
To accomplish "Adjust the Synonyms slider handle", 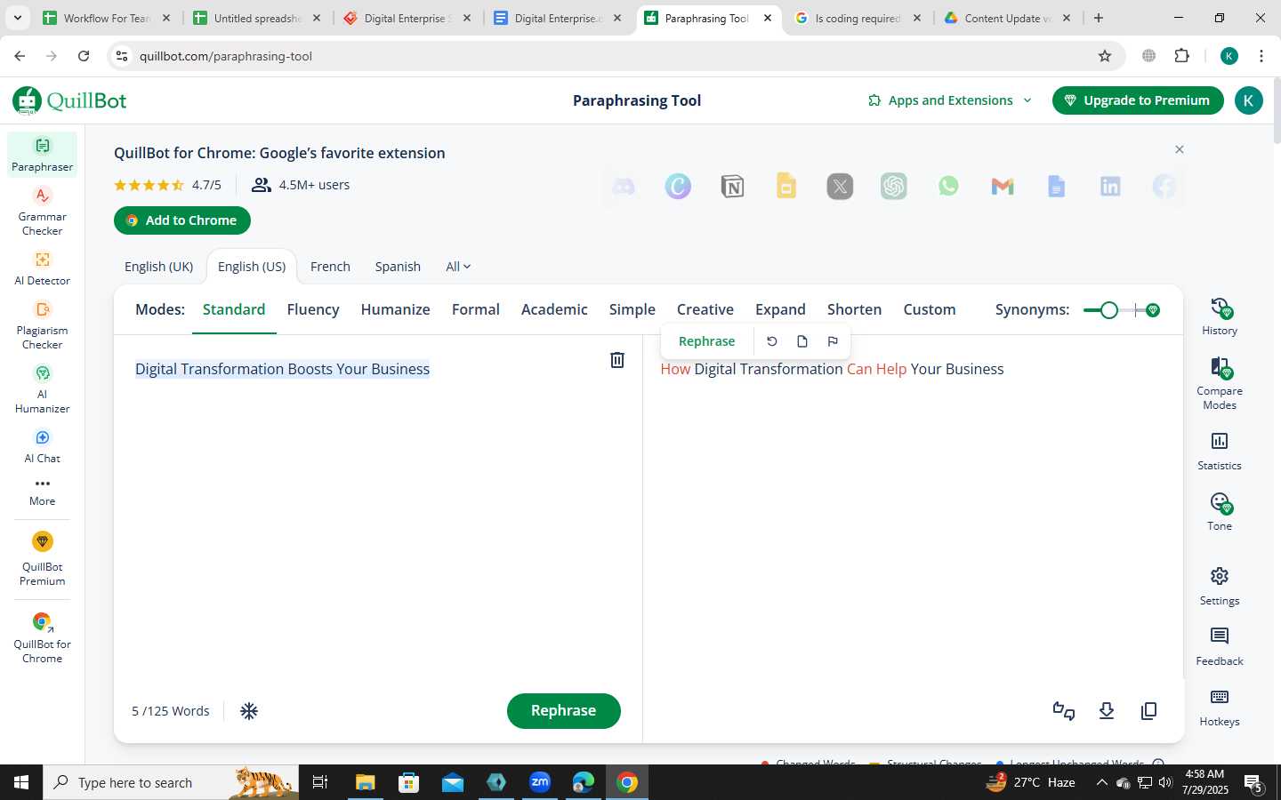I will (1108, 310).
